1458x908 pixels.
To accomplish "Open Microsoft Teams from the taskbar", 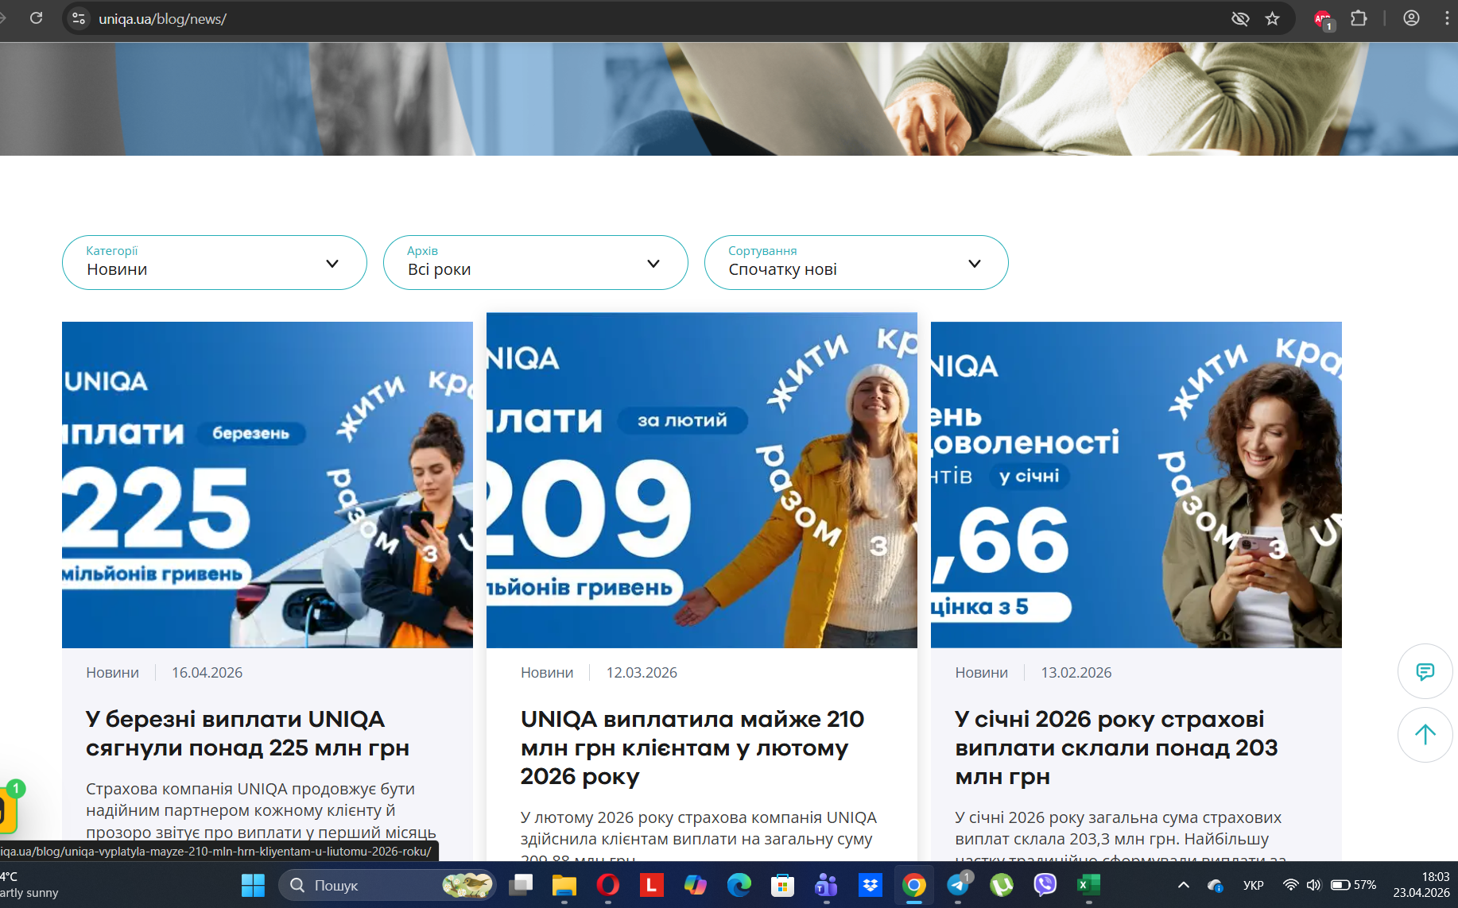I will coord(827,885).
